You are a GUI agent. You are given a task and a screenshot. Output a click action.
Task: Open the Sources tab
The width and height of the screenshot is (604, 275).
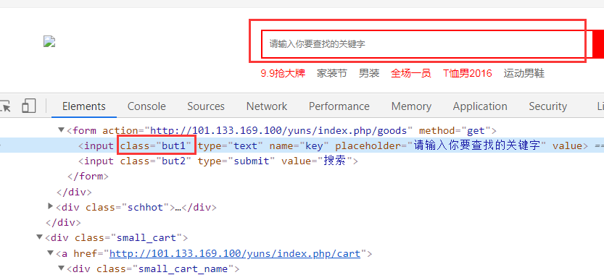[x=206, y=106]
